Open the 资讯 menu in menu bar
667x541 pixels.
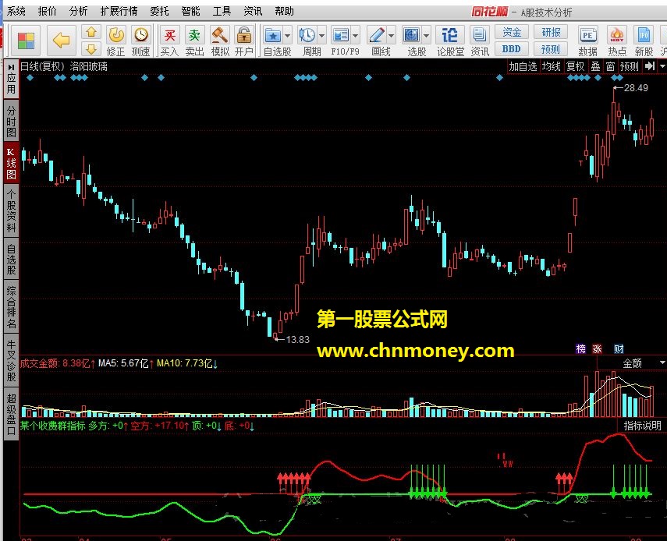(253, 11)
